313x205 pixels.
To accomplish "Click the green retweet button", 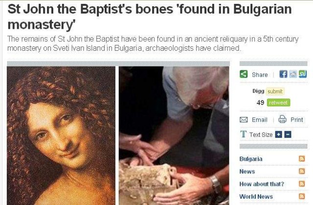I will [278, 102].
